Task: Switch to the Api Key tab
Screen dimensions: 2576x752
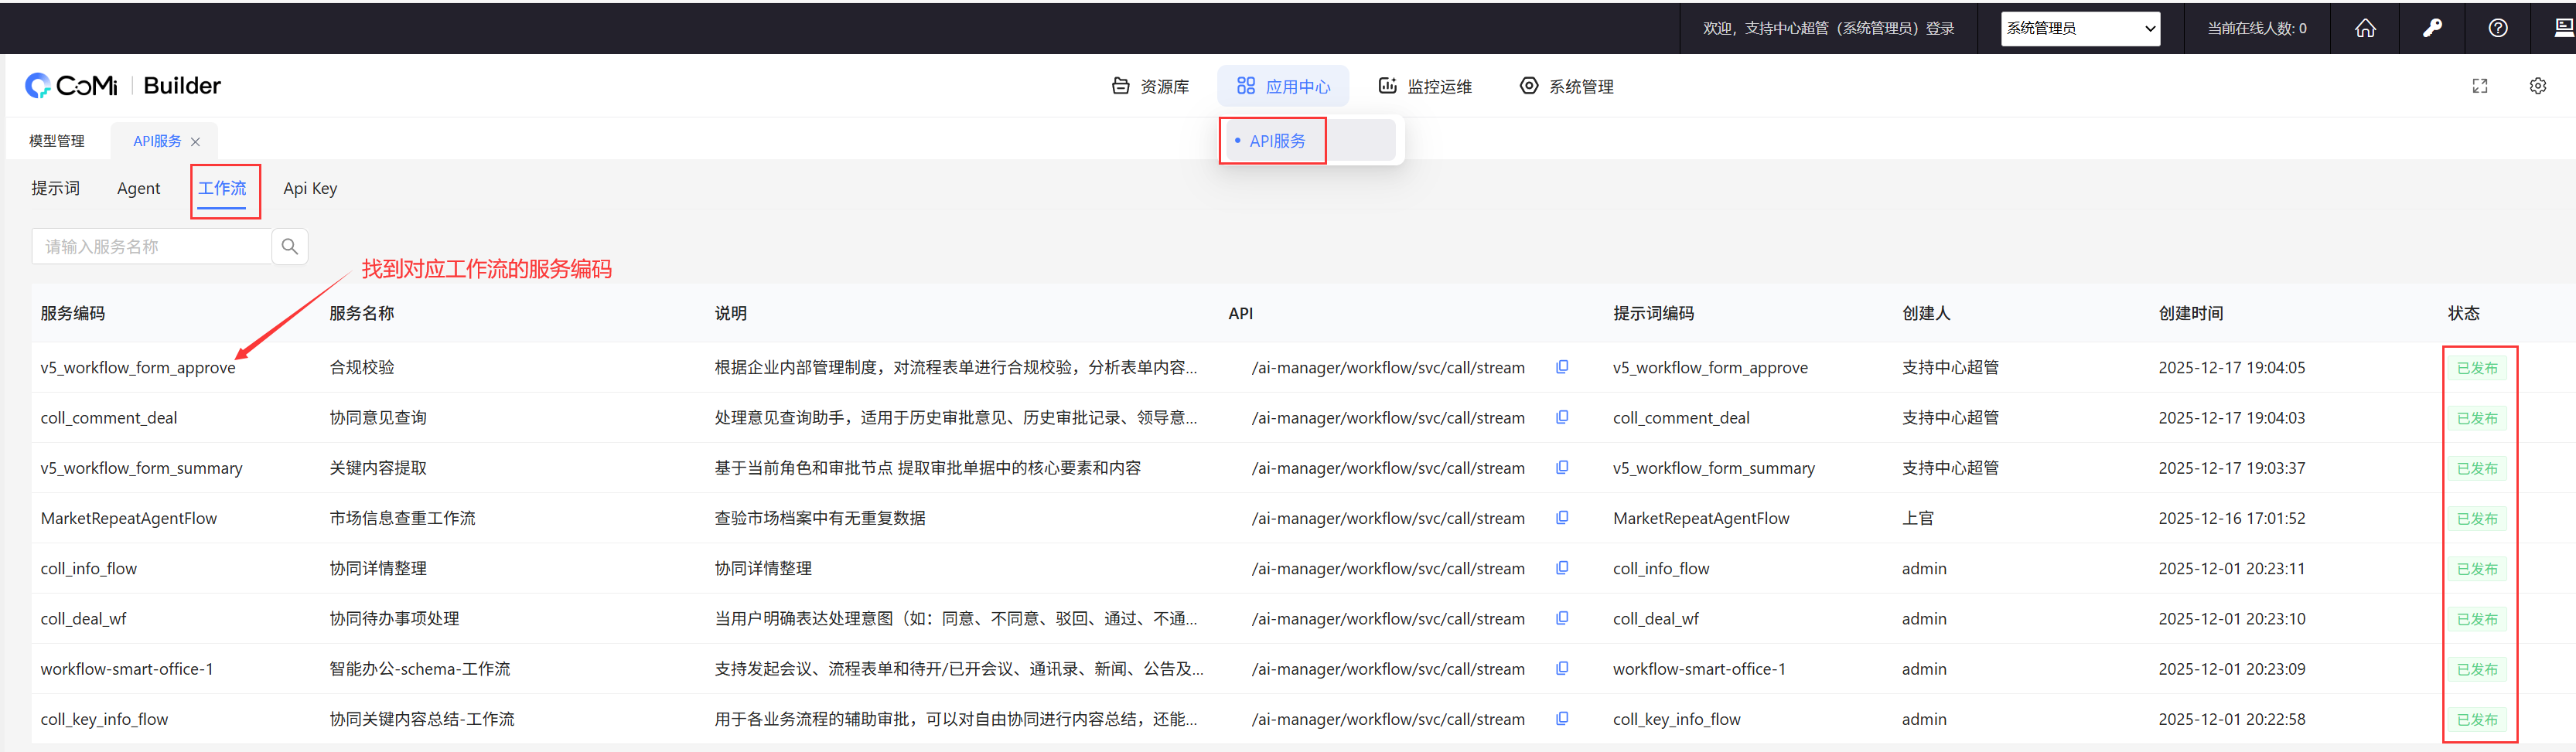Action: (310, 188)
